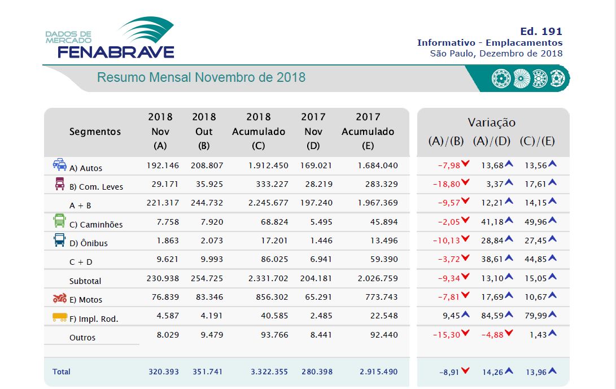
Task: Select the Total row label
Action: click(x=62, y=371)
